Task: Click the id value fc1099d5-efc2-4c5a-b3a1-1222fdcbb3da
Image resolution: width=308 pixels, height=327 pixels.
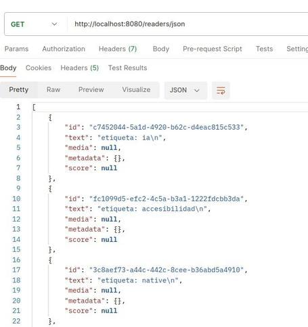Action: click(x=167, y=199)
